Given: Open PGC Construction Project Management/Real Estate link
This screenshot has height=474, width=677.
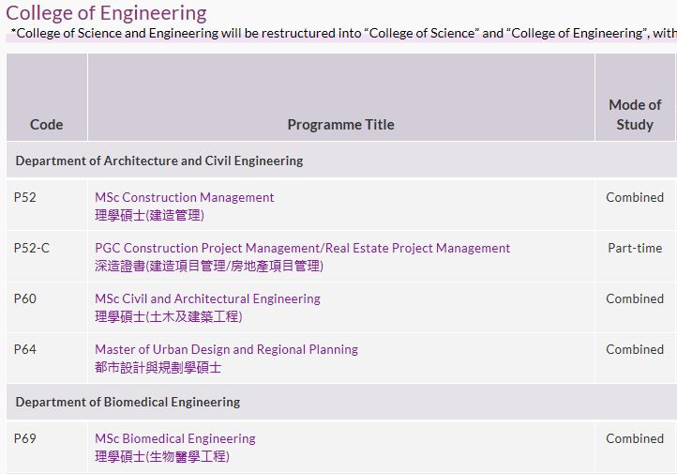Looking at the screenshot, I should (302, 248).
